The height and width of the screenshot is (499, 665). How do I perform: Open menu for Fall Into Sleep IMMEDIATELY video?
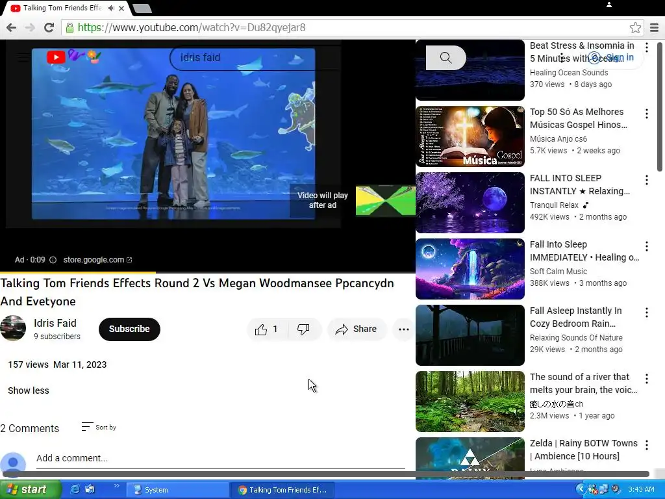[x=647, y=246]
